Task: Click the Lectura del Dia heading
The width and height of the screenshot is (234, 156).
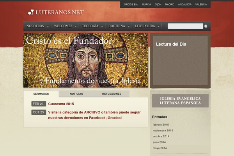Action: (171, 44)
